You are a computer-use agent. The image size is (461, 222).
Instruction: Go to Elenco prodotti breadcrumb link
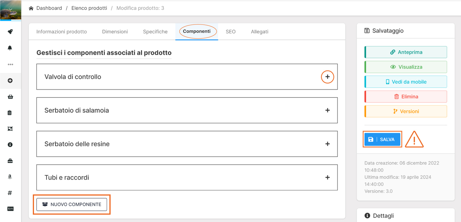89,8
